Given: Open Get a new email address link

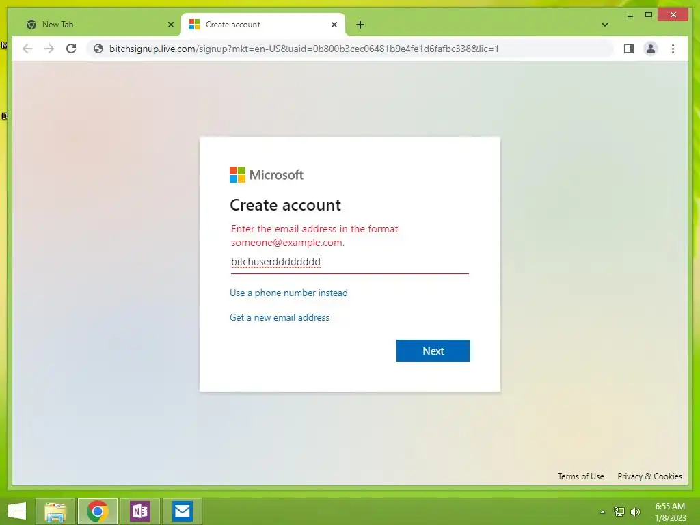Looking at the screenshot, I should click(280, 317).
